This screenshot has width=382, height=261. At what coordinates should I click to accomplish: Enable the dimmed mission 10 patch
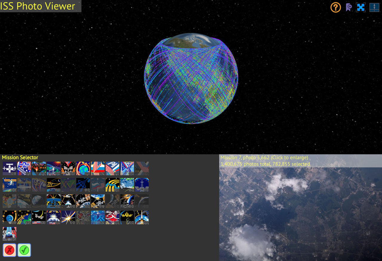coord(142,169)
